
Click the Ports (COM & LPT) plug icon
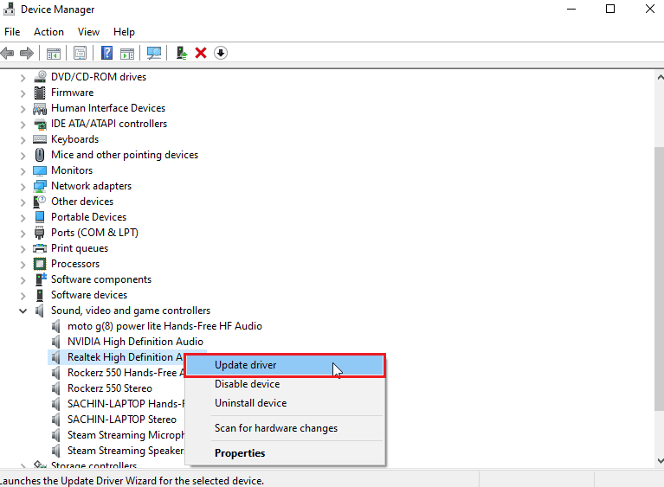(40, 233)
